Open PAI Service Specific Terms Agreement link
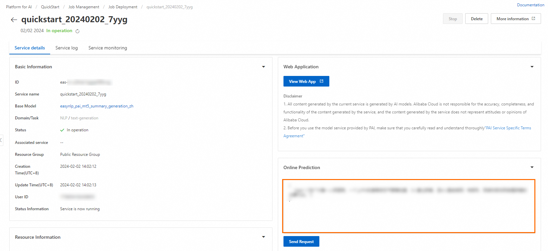The height and width of the screenshot is (251, 548). (x=407, y=132)
